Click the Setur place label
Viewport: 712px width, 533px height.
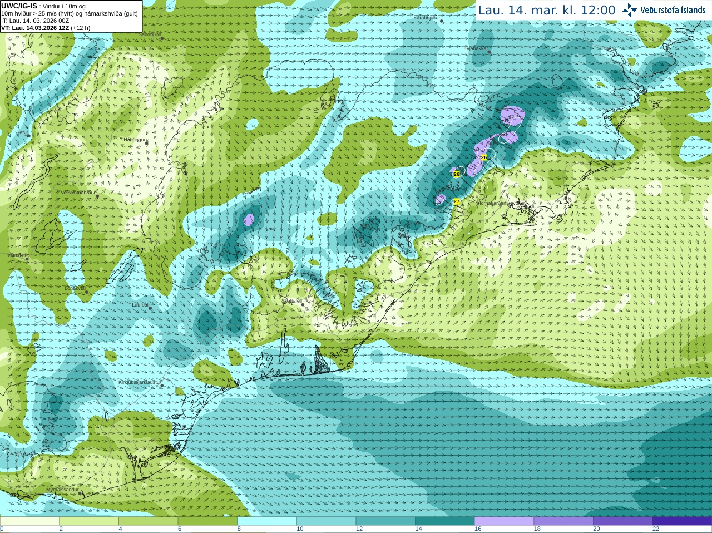click(22, 133)
